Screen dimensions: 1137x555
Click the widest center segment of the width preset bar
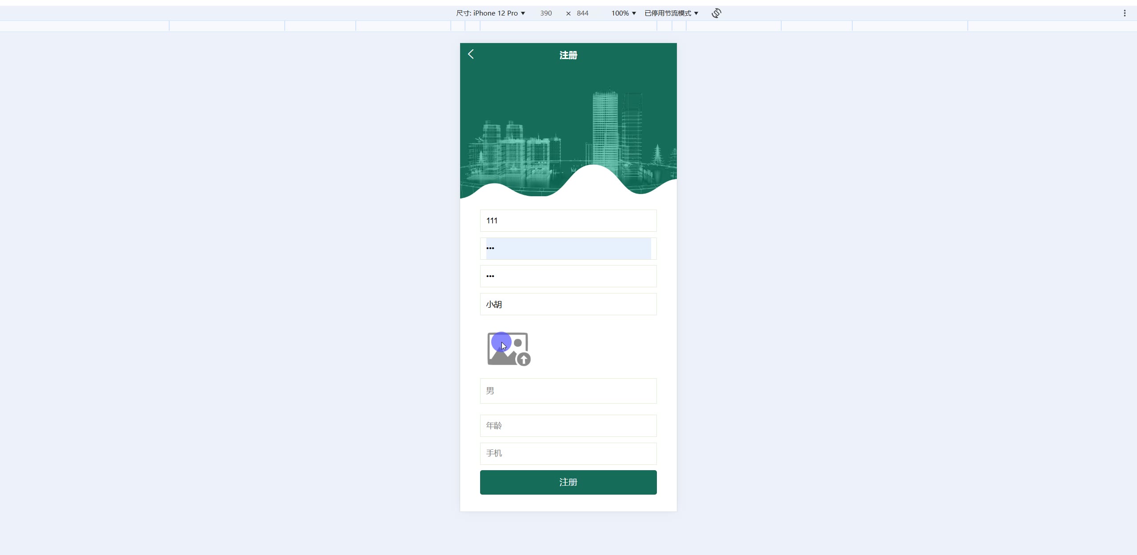click(568, 26)
